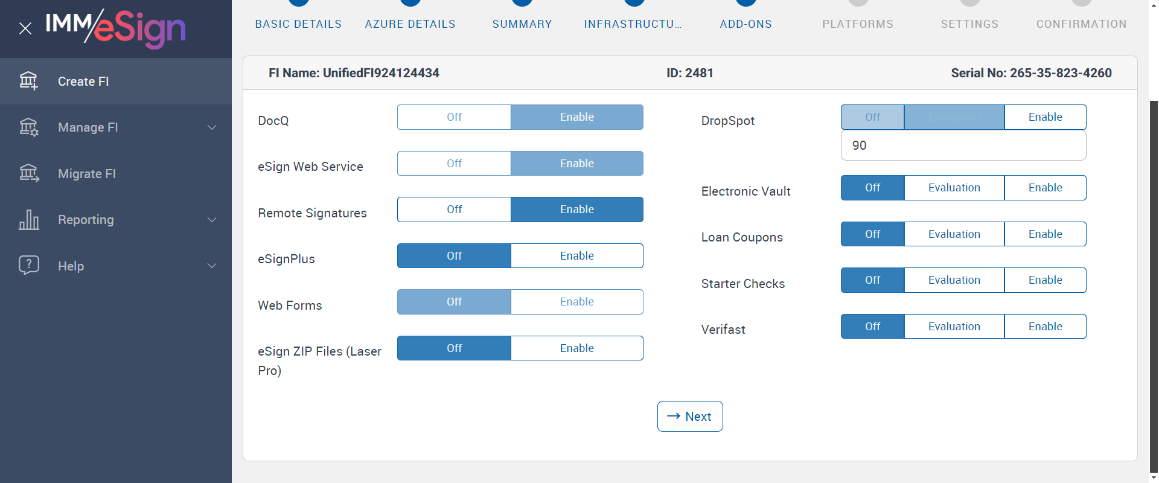Turn Loan Coupons Off
1159x483 pixels.
(x=873, y=234)
